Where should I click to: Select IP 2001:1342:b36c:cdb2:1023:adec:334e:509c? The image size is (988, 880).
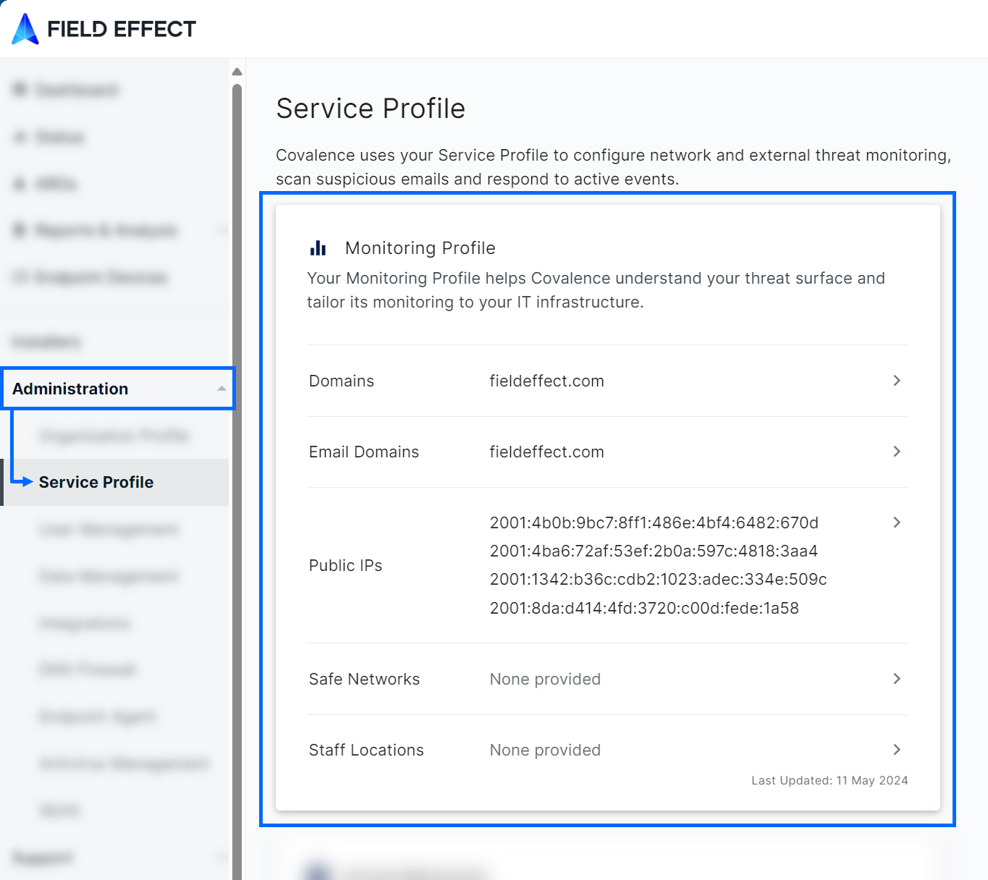click(659, 579)
